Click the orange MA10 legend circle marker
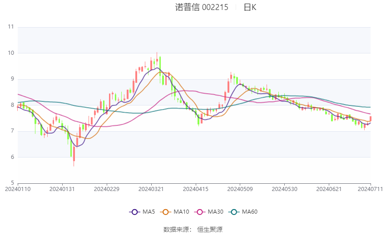The height and width of the screenshot is (234, 386). (x=166, y=212)
